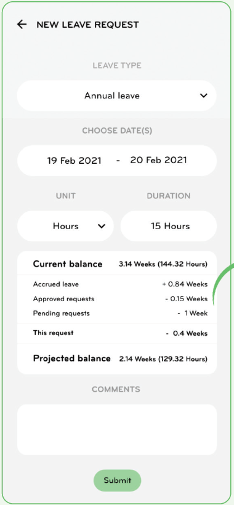Screen dimensions: 234x505
Task: Change the start date 19 Feb 2021
Action: (74, 160)
